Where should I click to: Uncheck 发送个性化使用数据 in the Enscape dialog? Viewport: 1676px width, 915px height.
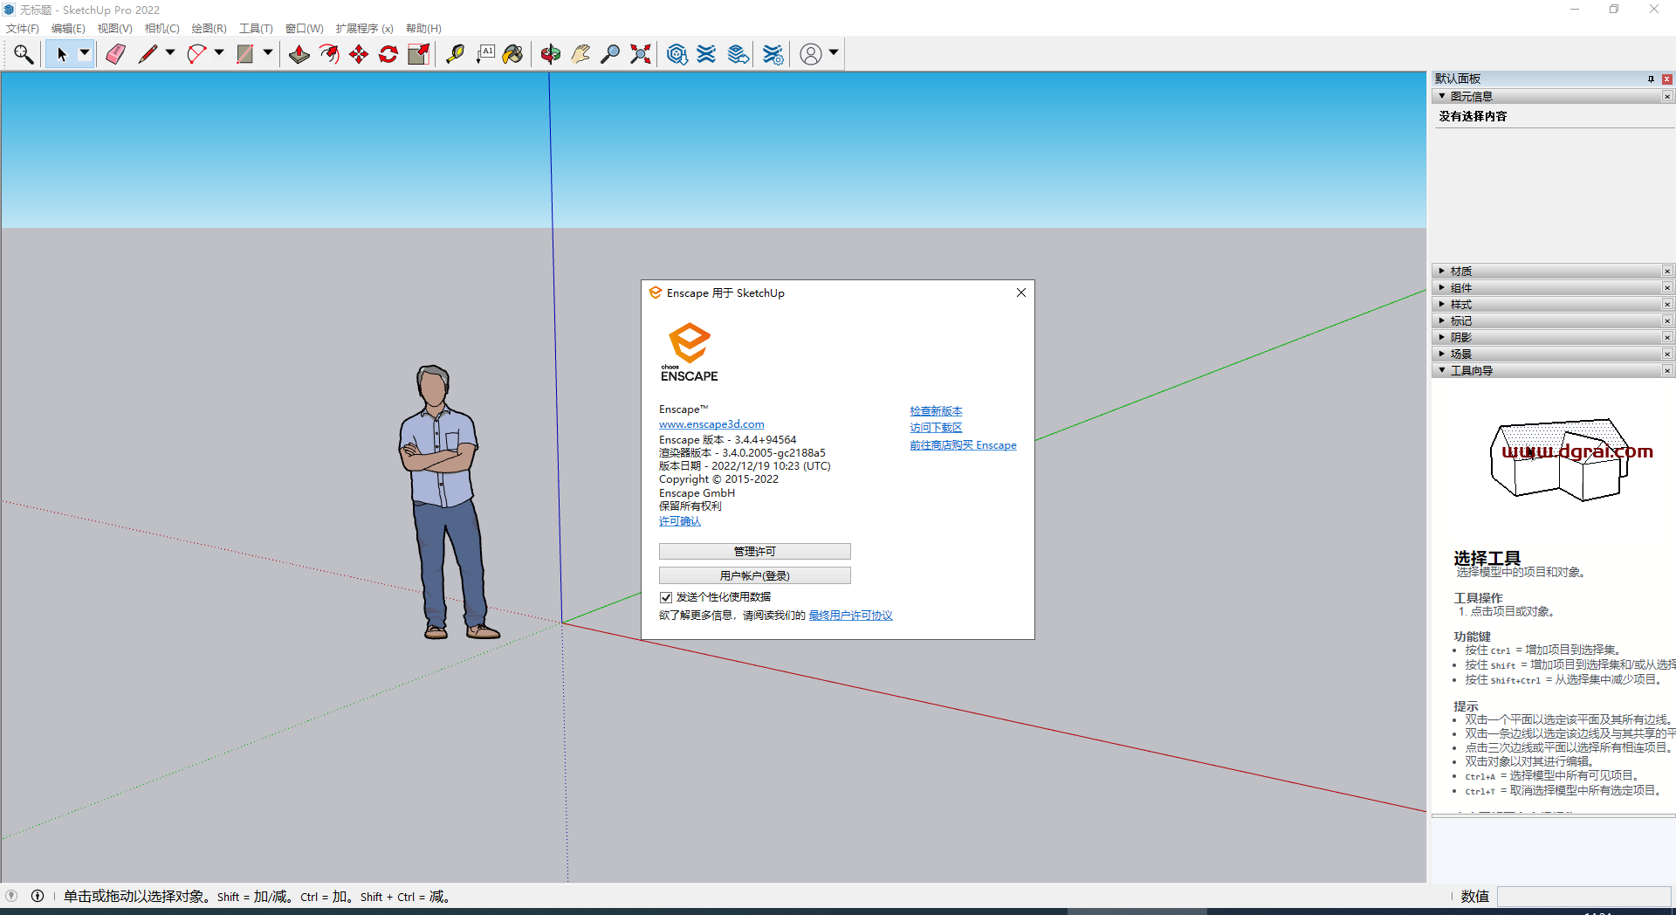coord(665,597)
